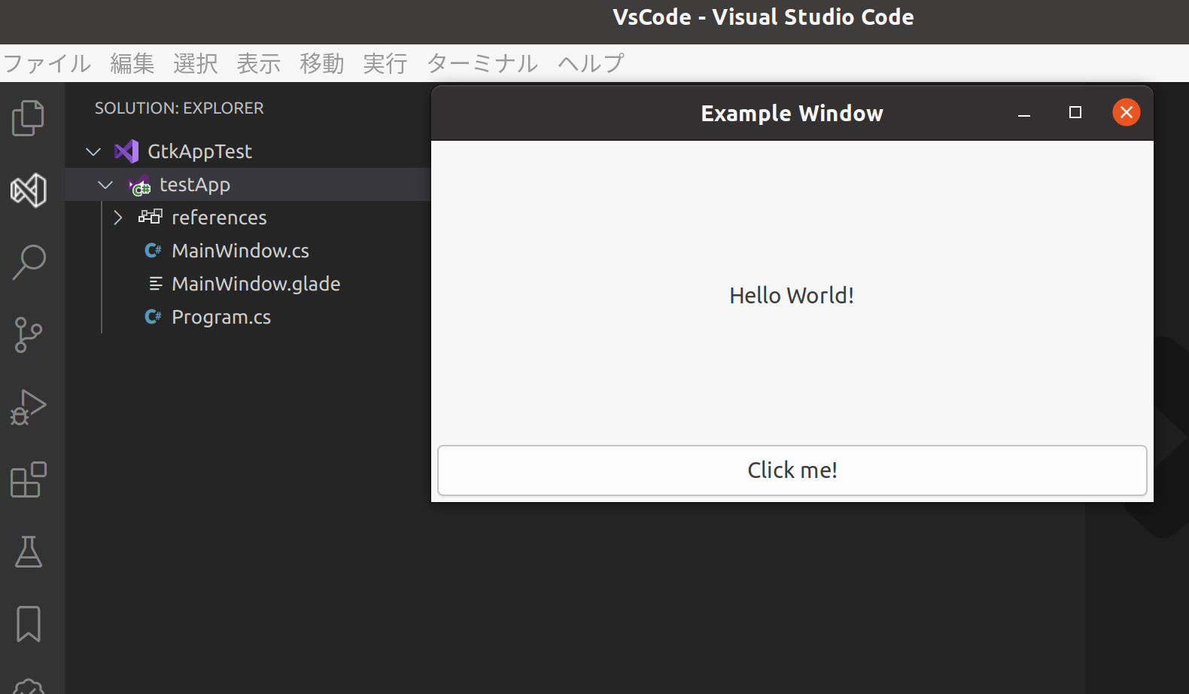
Task: Select the Bookmarks icon in the sidebar
Action: pos(28,624)
